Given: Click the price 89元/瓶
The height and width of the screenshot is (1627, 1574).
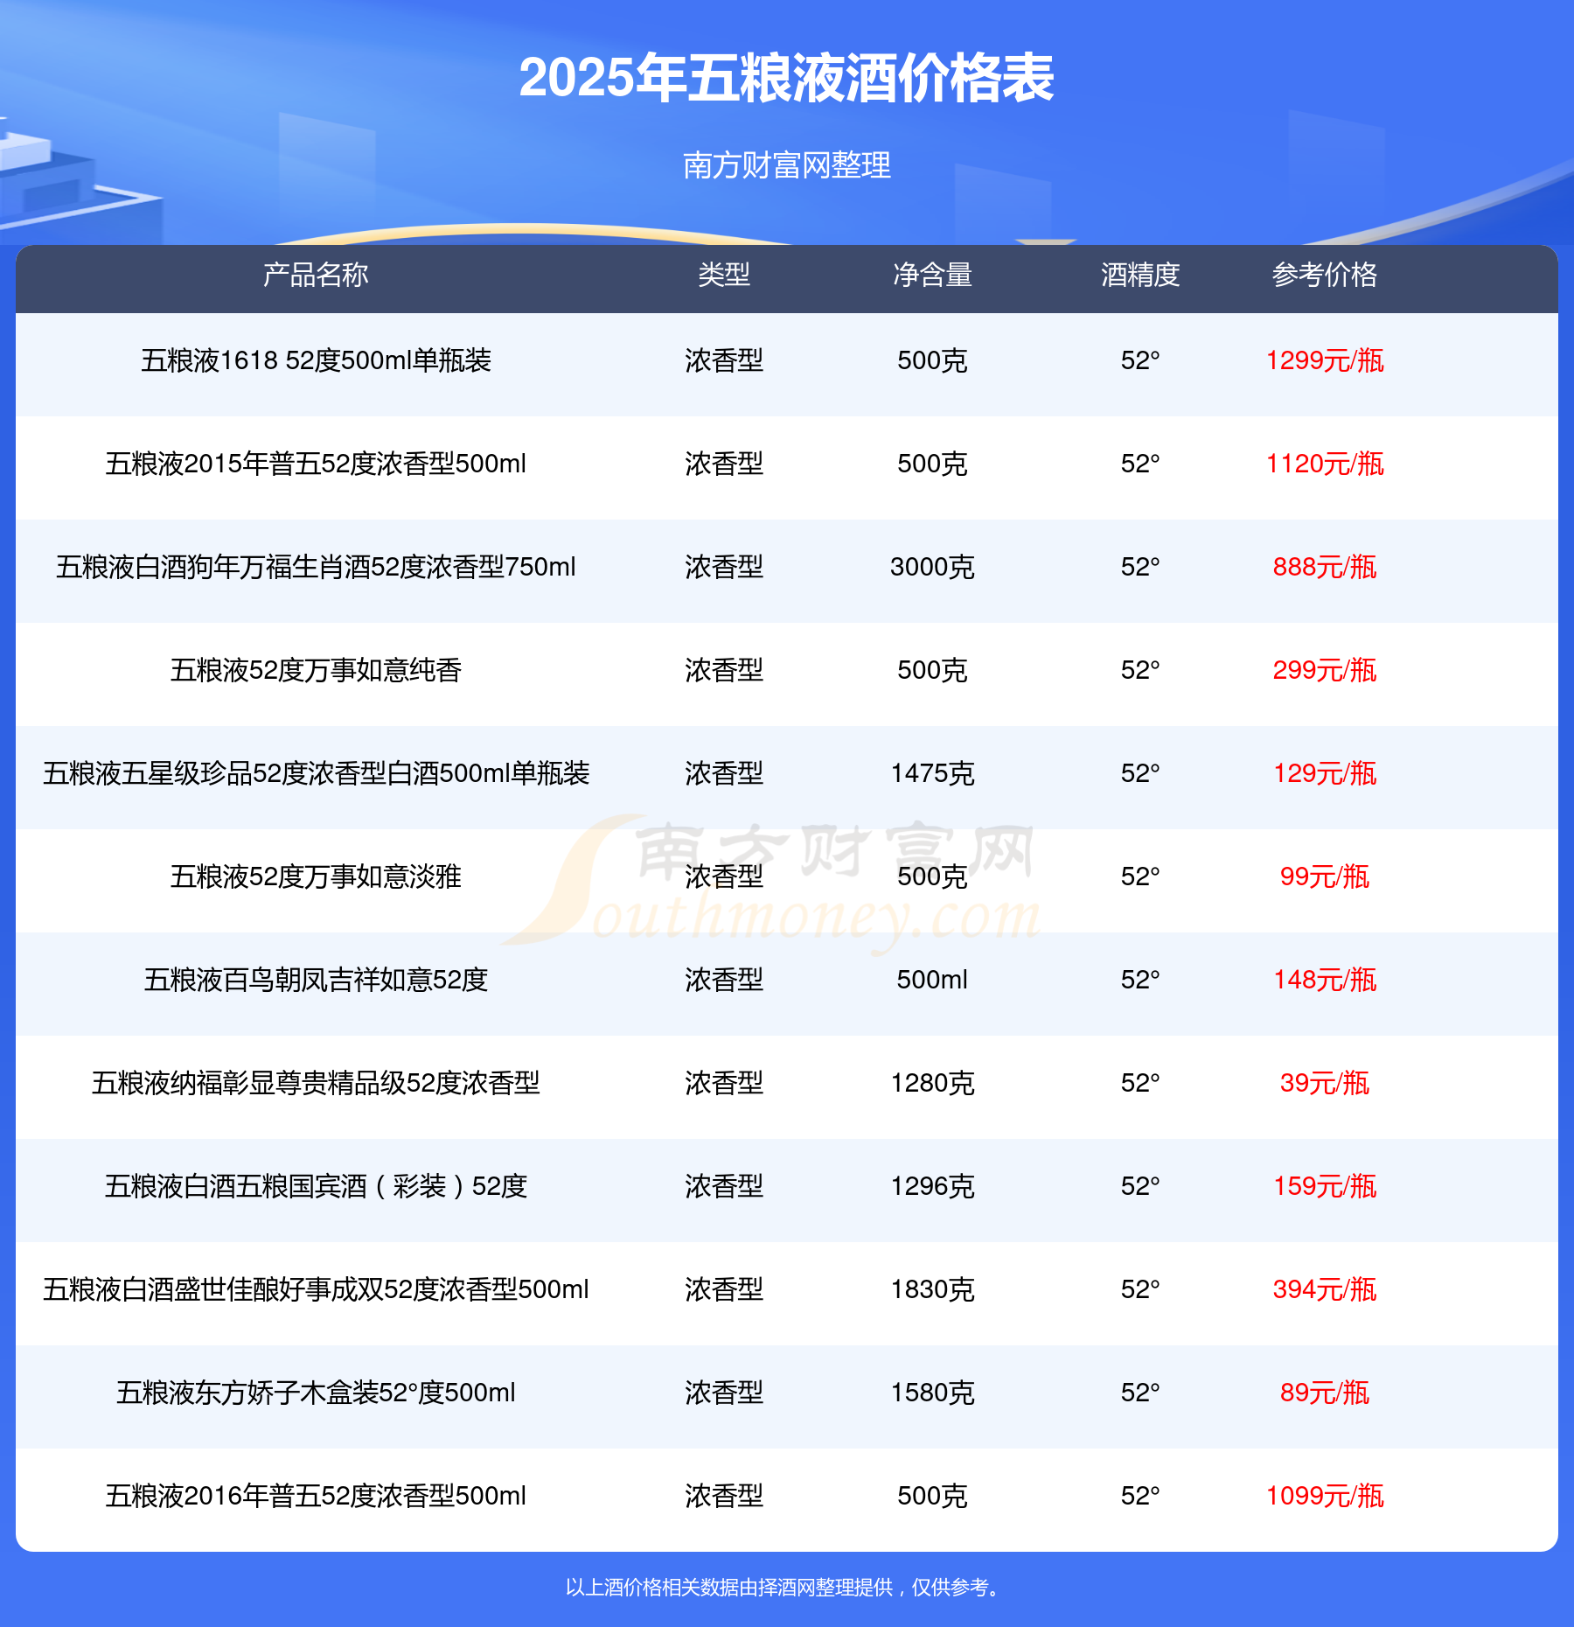Looking at the screenshot, I should tap(1325, 1393).
